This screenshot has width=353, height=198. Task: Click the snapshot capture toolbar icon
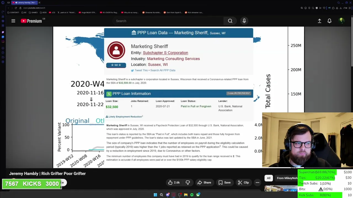[313, 8]
